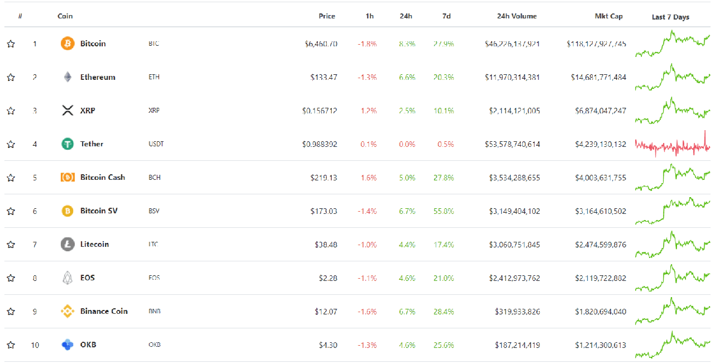Click the Binance Coin logo icon

(x=67, y=311)
